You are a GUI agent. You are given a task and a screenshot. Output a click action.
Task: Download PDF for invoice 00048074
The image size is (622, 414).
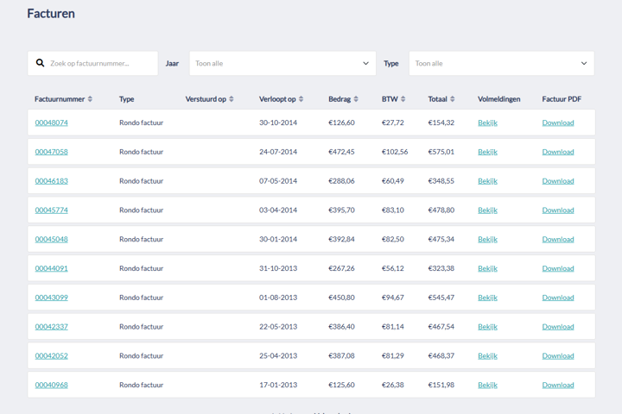[x=557, y=122]
